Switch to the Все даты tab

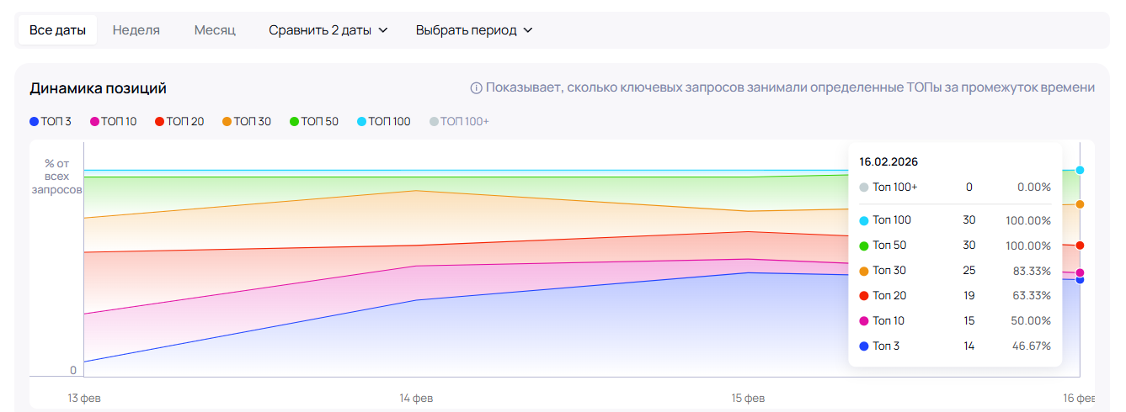point(57,30)
